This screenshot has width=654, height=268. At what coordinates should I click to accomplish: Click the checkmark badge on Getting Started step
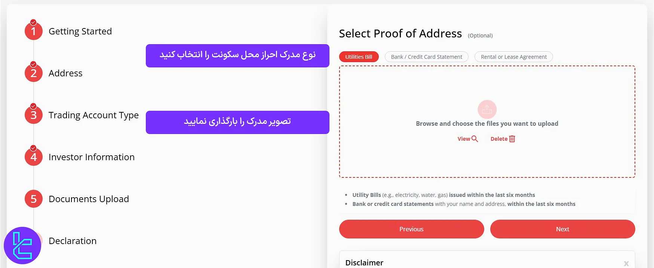pos(33,21)
